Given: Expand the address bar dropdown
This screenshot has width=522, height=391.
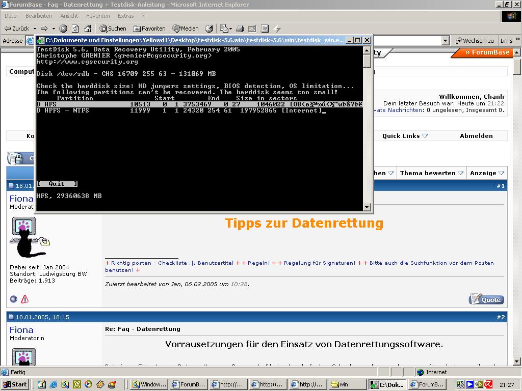Looking at the screenshot, I should click(x=446, y=41).
